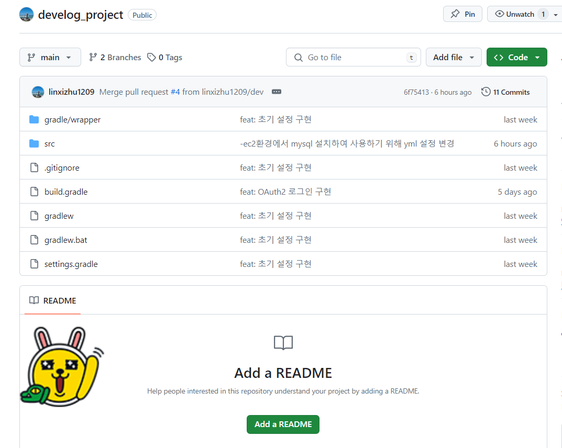Click the file icon for settings.gradle

[x=34, y=264]
